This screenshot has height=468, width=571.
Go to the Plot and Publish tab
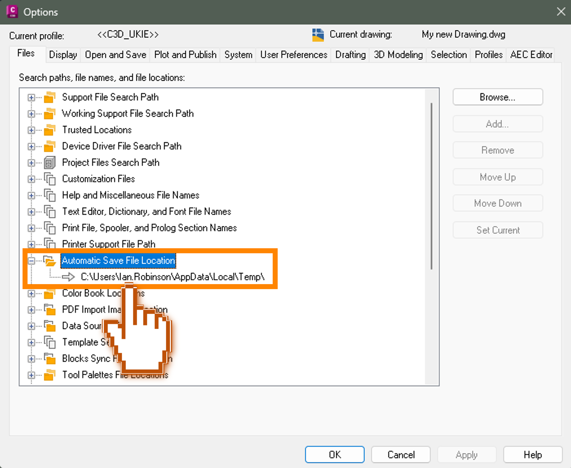(185, 55)
